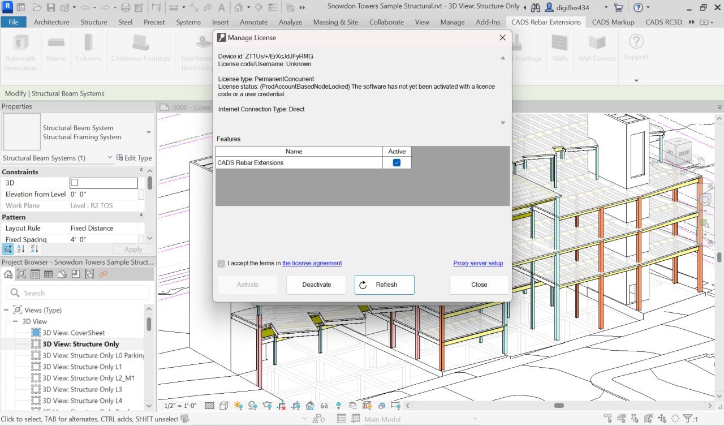
Task: Open the Structure ribbon tab
Action: pyautogui.click(x=94, y=22)
